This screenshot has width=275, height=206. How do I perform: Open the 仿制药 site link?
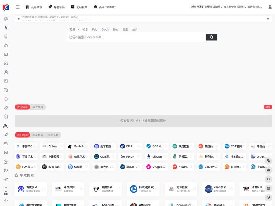coord(78,167)
